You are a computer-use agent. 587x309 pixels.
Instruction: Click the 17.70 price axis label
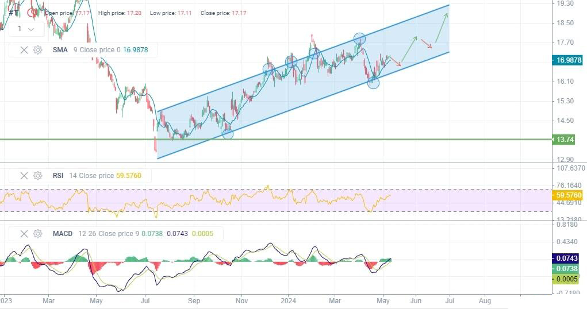click(x=565, y=43)
